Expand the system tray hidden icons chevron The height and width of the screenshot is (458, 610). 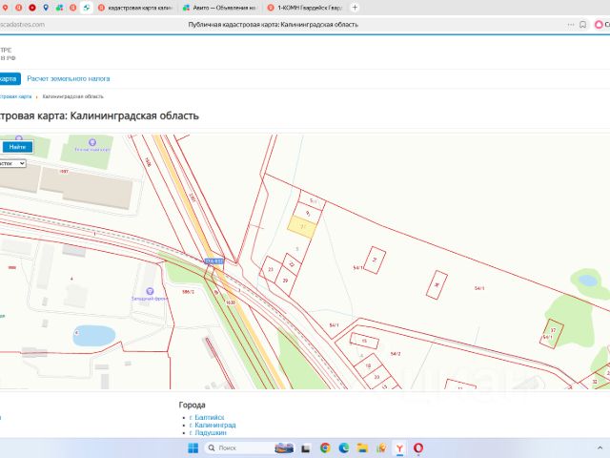point(600,448)
